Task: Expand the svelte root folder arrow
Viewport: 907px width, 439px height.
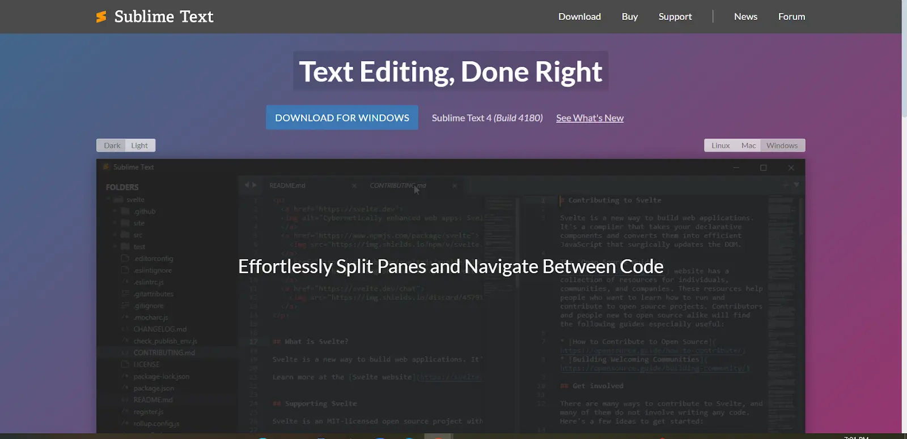Action: (x=108, y=200)
